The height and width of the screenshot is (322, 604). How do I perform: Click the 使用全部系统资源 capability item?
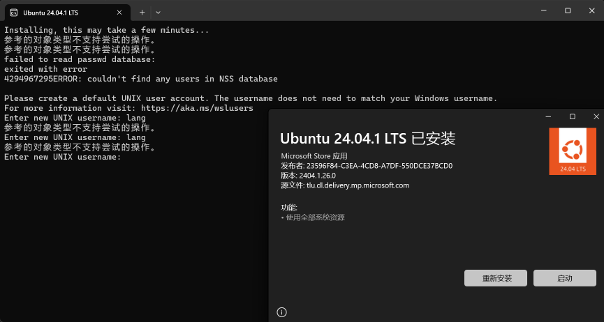click(x=314, y=217)
